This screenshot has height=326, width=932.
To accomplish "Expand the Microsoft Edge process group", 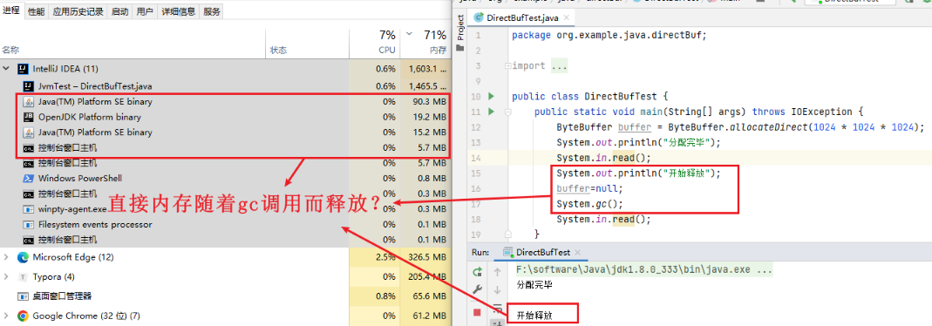I will click(x=6, y=258).
